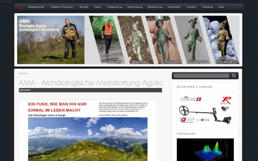Open the Tiefensuche 3D graph image
Viewport: 258px width, 161px height.
(205, 149)
